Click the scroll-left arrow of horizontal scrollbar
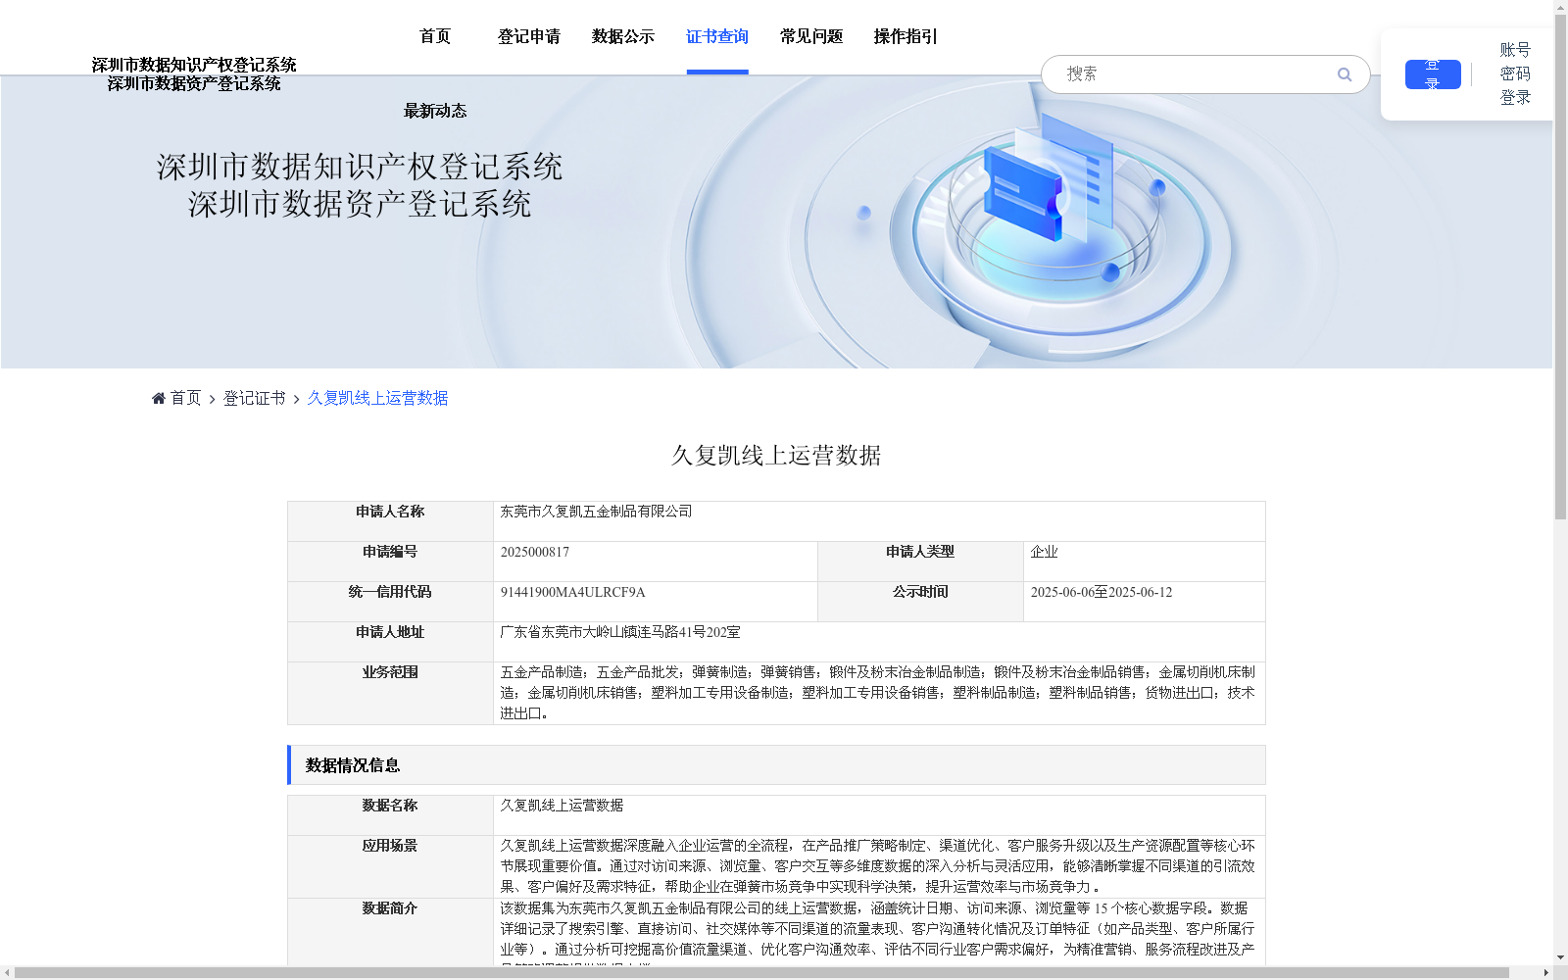1568x980 pixels. click(x=7, y=972)
